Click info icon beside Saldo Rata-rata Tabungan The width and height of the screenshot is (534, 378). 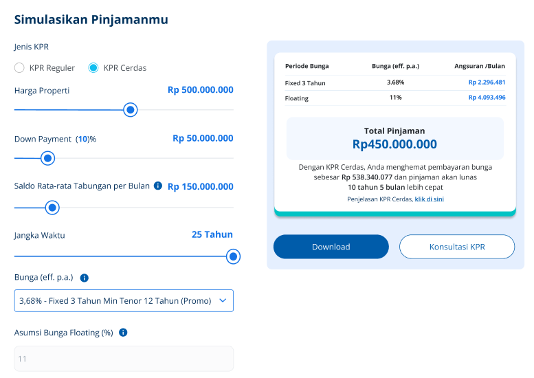click(158, 186)
